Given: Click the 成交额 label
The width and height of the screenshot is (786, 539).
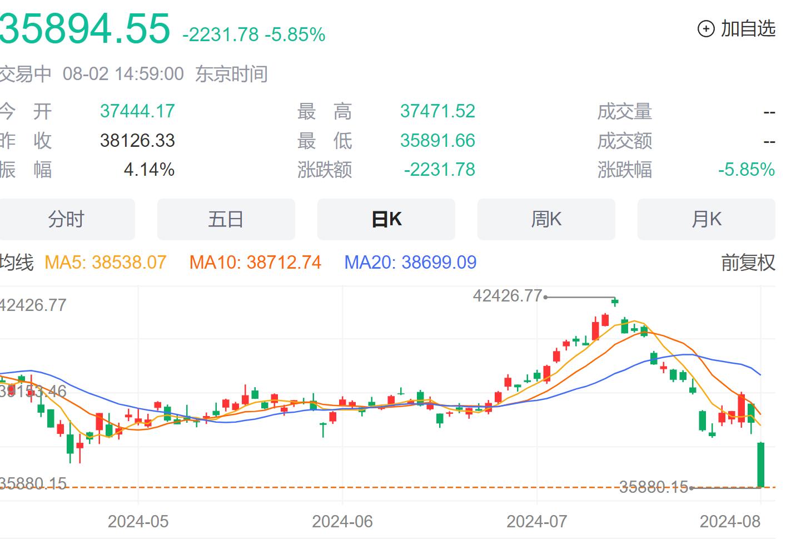Looking at the screenshot, I should pyautogui.click(x=625, y=140).
